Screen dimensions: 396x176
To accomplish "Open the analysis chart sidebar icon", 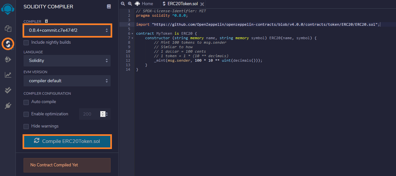I will (x=8, y=75).
